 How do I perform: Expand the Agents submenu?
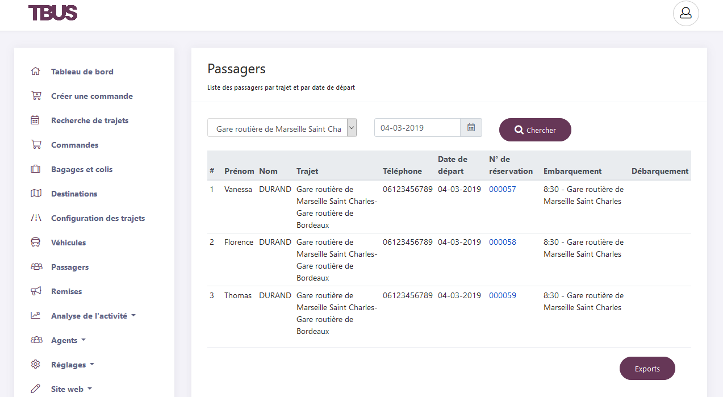(x=68, y=340)
